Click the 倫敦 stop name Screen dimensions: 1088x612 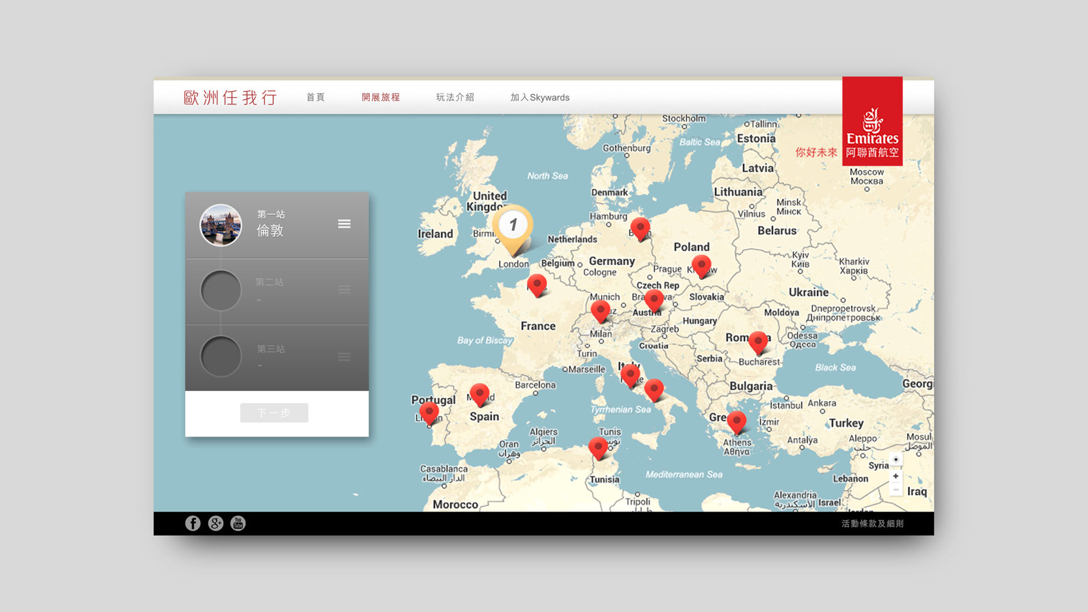click(270, 231)
